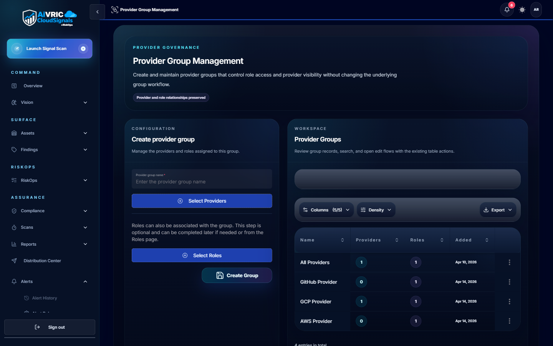Click the Apr 10, 2026 date cell
This screenshot has height=346, width=553.
(x=466, y=262)
